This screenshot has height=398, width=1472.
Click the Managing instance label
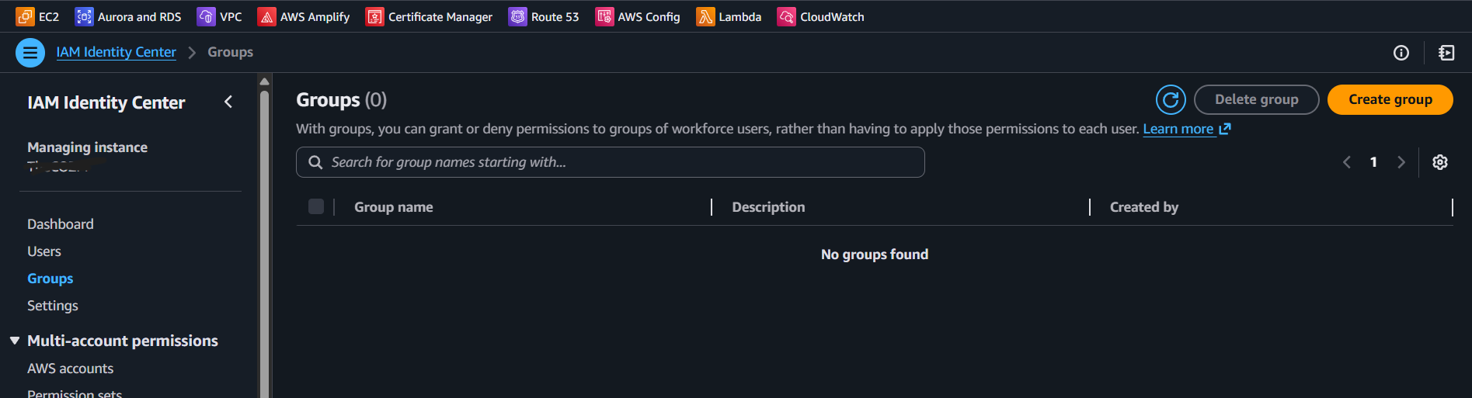click(x=87, y=147)
